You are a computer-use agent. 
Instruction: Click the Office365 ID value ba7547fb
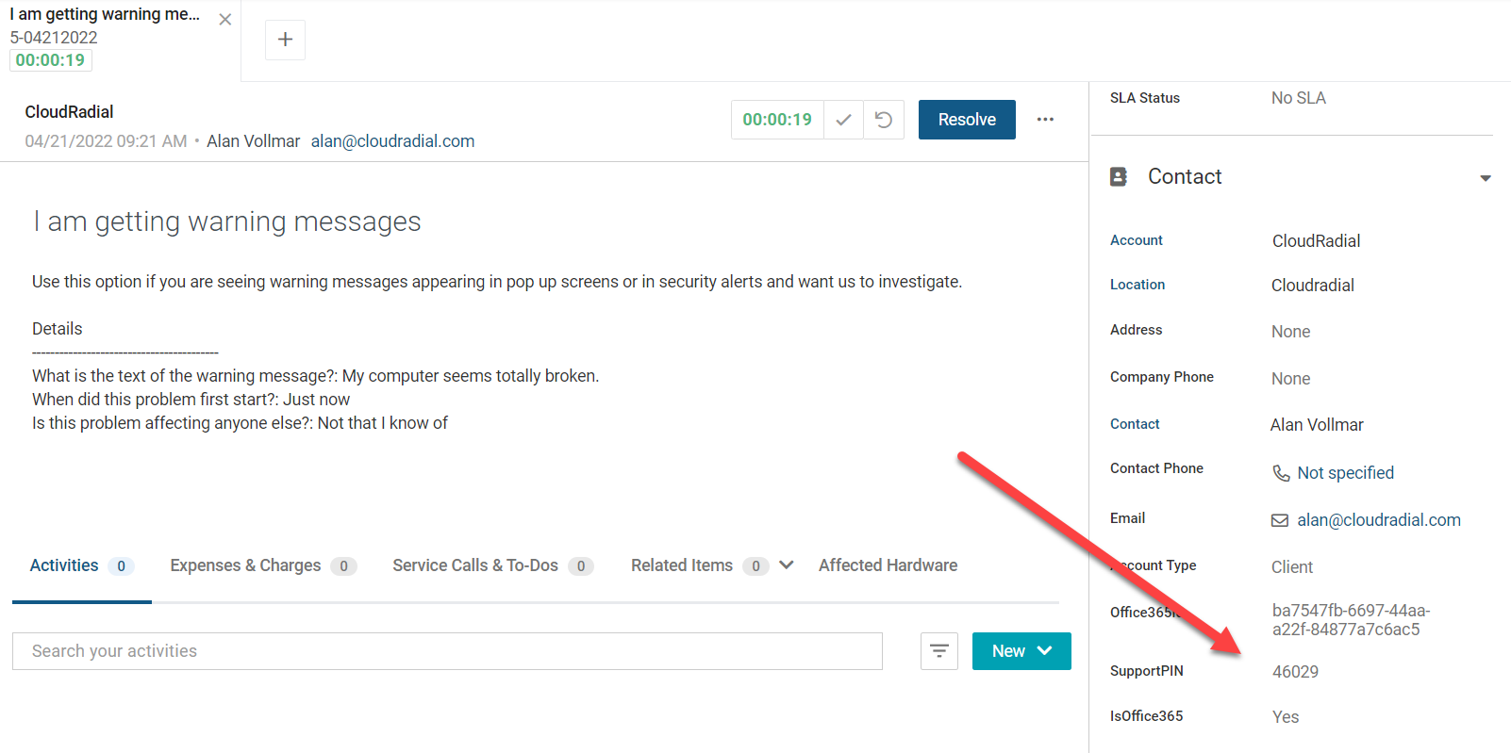[x=1351, y=620]
